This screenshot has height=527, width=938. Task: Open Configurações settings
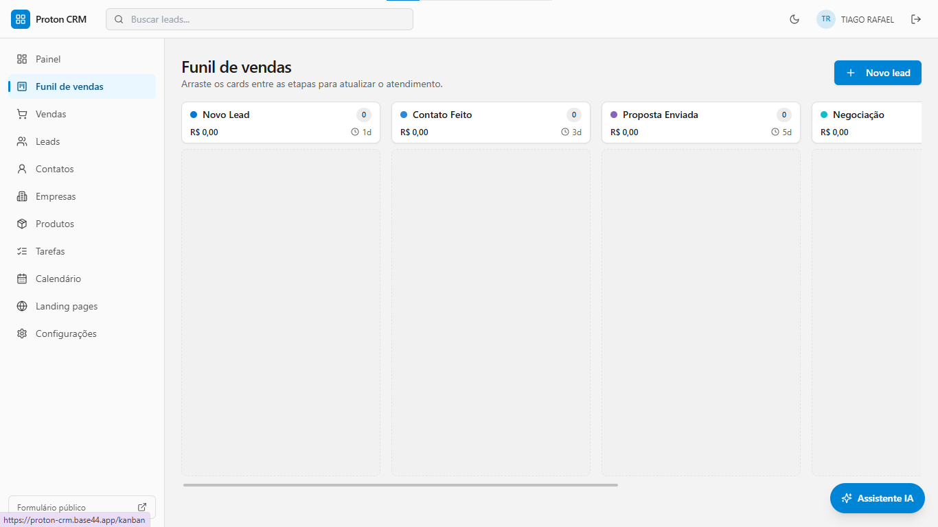82,333
